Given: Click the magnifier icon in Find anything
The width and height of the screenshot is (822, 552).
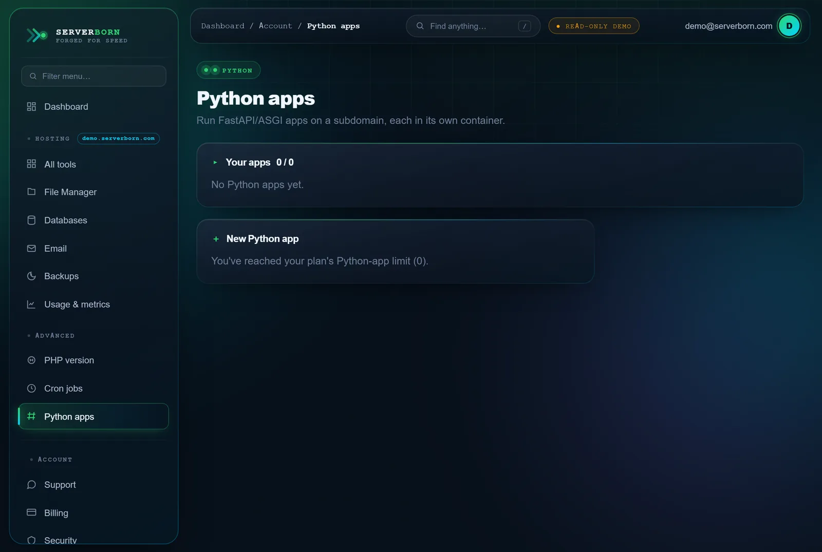Looking at the screenshot, I should (420, 26).
